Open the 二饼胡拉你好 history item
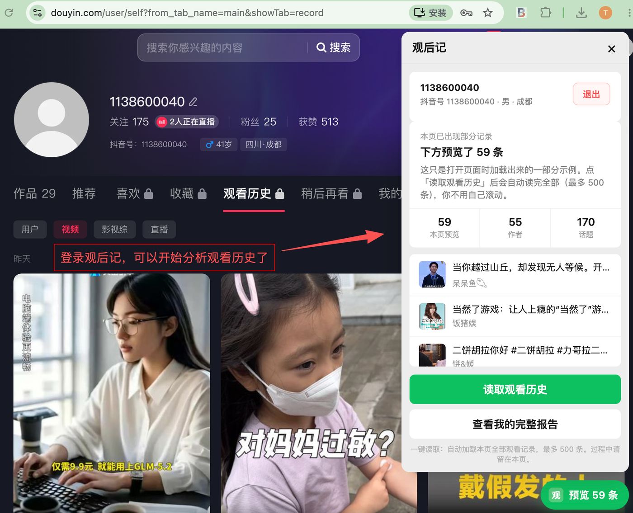633x513 pixels. click(x=515, y=352)
